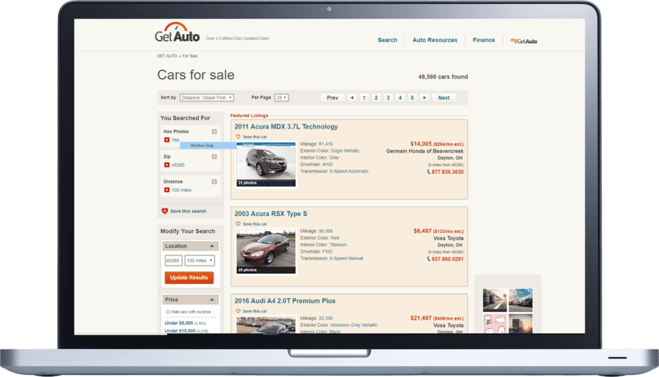
Task: Click the FWD drivetrain link
Action: tap(328, 252)
